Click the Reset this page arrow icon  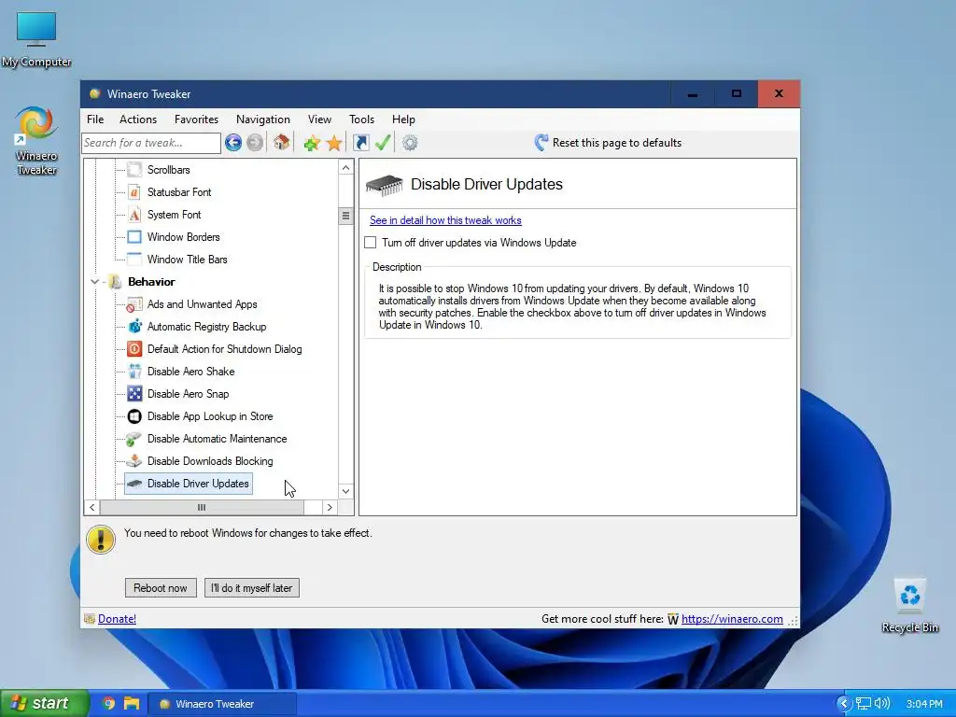(541, 143)
